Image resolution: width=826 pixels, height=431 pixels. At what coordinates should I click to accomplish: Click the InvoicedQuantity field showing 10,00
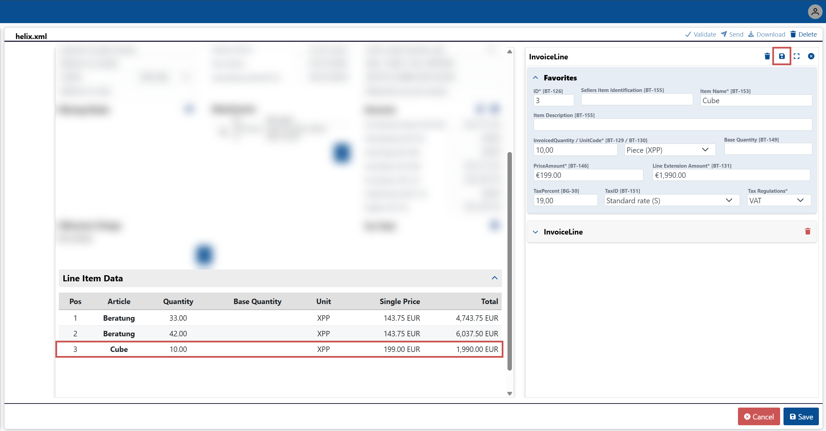pyautogui.click(x=575, y=150)
